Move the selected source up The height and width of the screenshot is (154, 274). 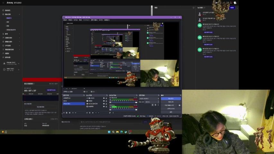96,113
